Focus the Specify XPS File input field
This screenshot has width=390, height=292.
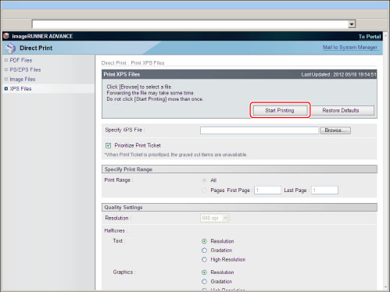coord(259,130)
